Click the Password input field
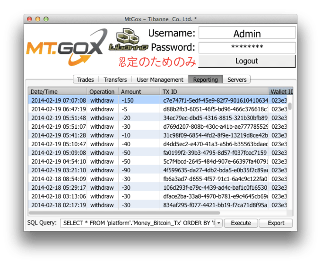 [247, 47]
